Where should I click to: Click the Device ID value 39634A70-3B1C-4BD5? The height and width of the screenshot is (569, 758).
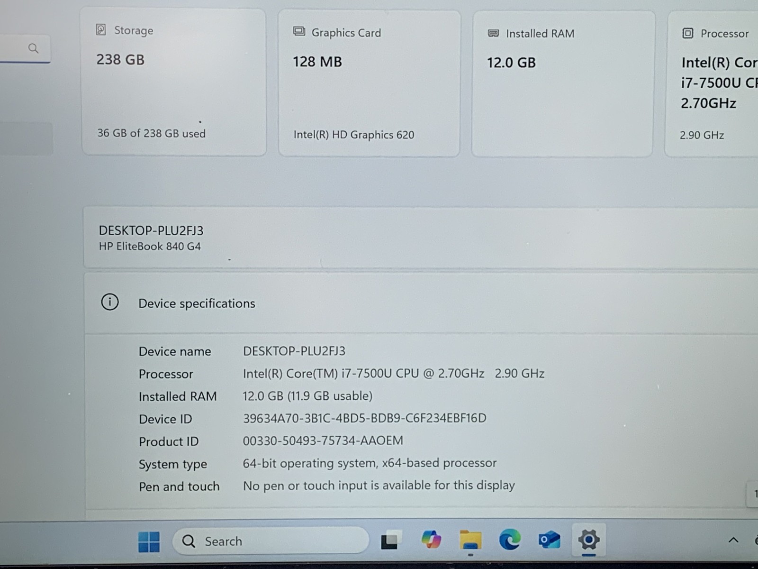(364, 418)
